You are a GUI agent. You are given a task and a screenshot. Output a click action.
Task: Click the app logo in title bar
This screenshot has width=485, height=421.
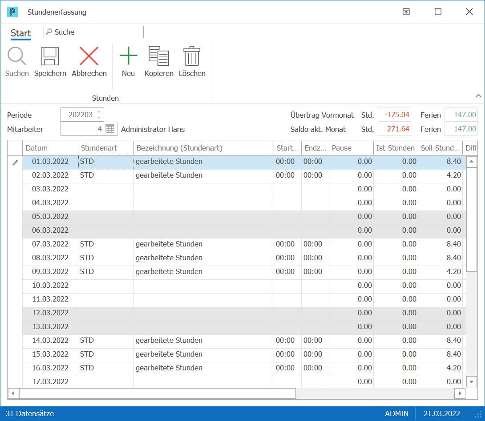pos(12,12)
